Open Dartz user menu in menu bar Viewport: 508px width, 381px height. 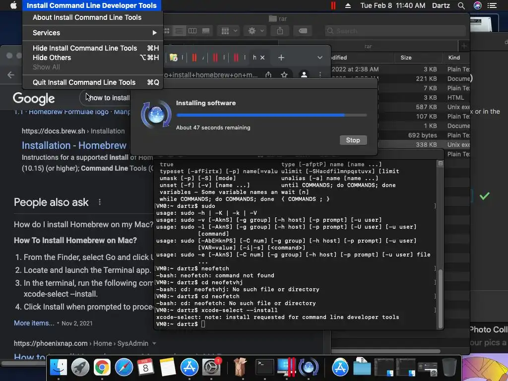tap(441, 5)
